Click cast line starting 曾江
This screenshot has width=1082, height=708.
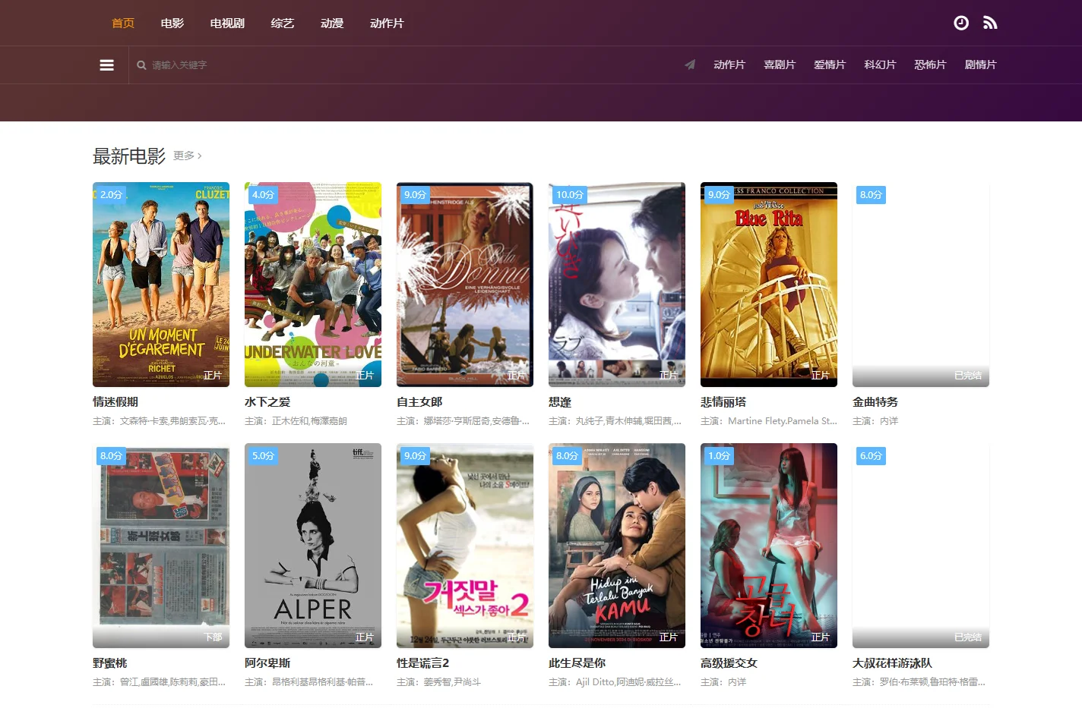160,682
